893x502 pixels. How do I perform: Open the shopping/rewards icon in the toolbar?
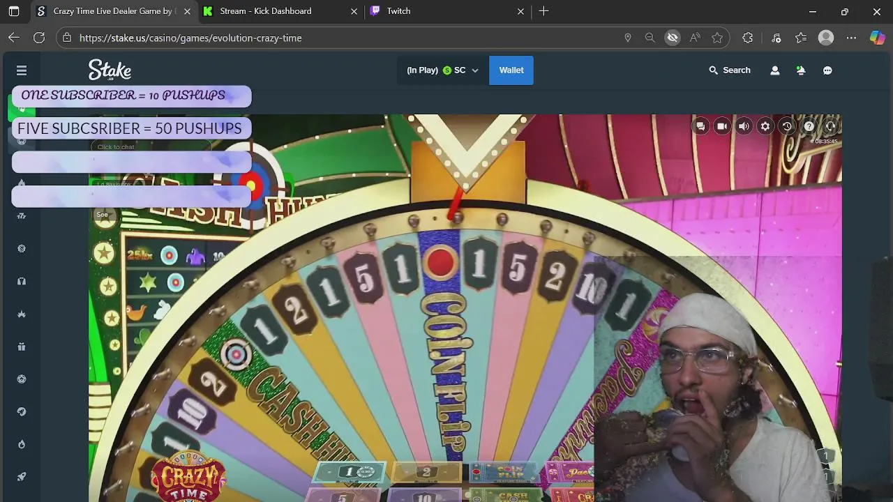[776, 38]
